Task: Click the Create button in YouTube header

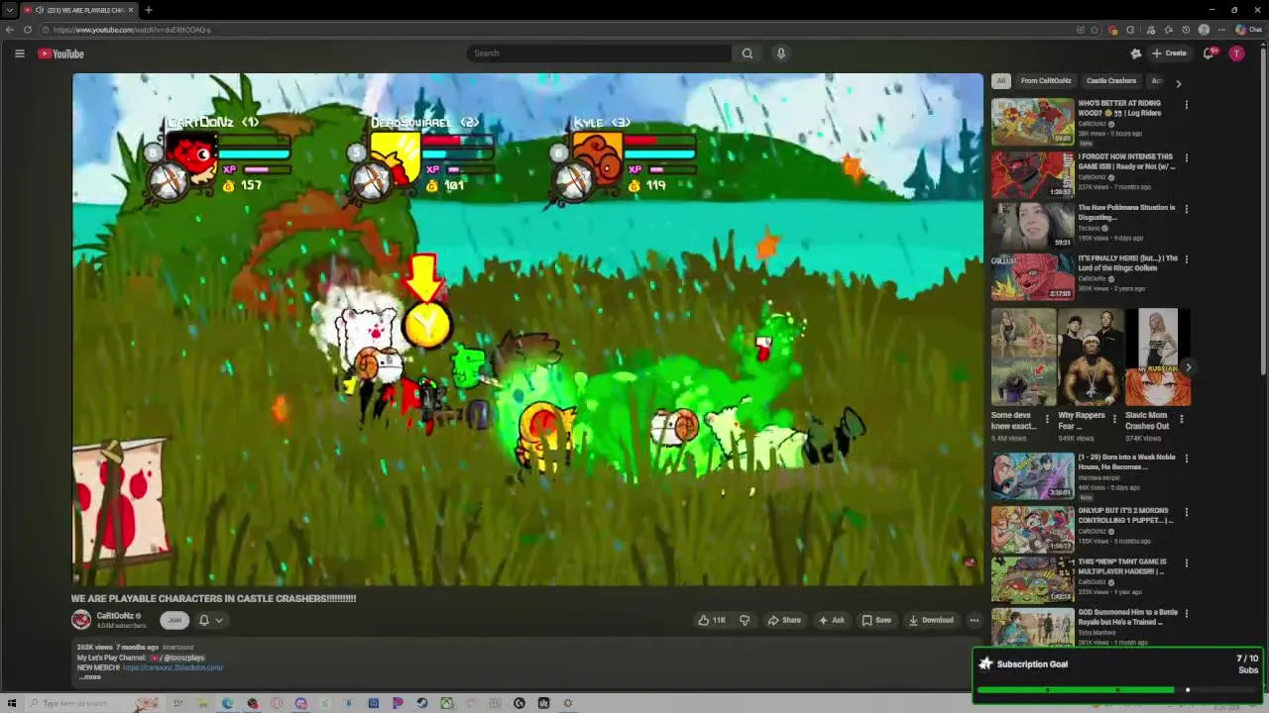Action: click(1169, 53)
